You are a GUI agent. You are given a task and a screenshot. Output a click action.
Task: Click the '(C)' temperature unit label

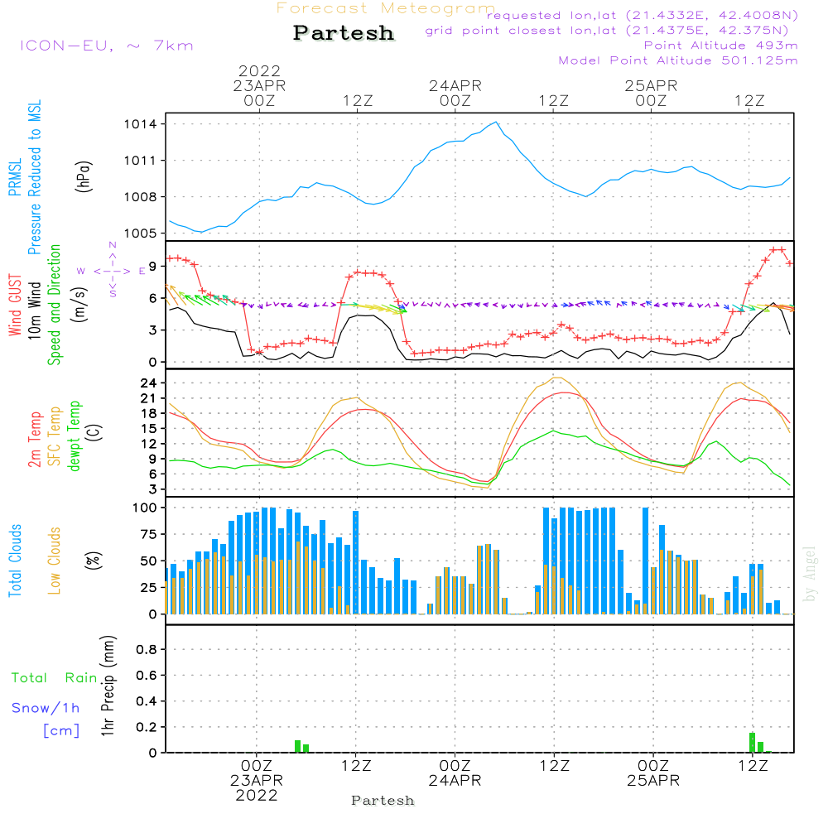[95, 432]
